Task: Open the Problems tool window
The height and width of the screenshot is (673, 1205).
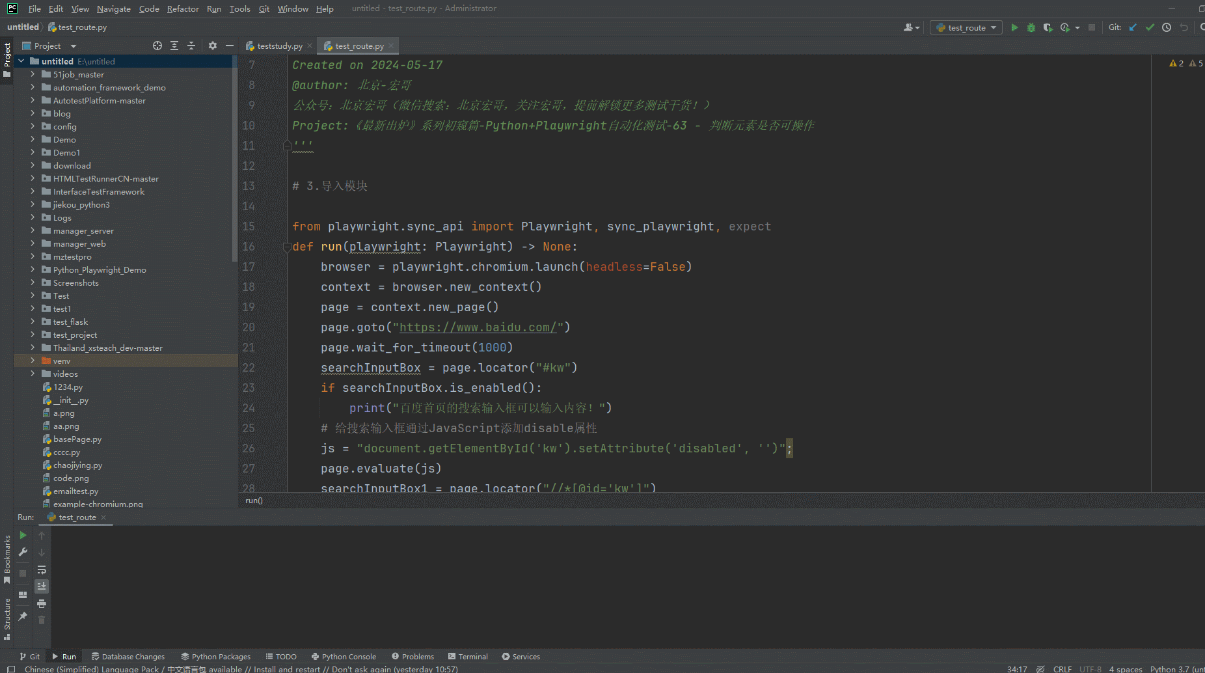Action: pos(413,656)
